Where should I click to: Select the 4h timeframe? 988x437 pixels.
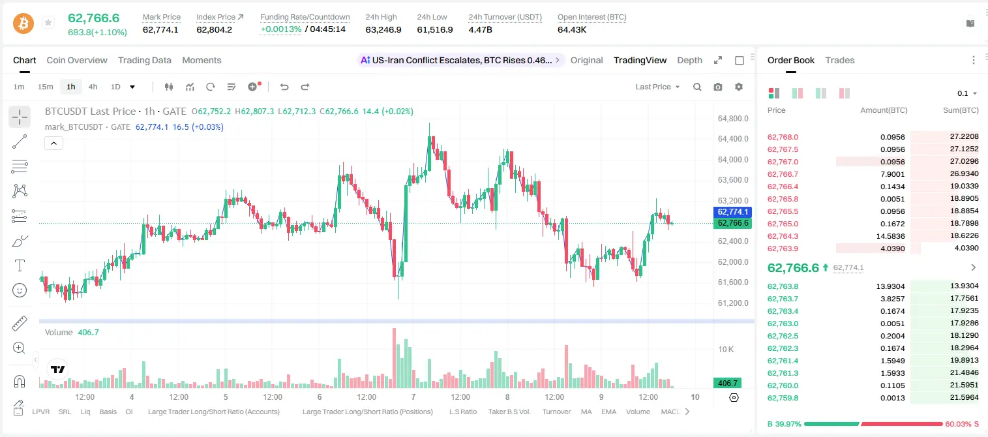[x=93, y=87]
